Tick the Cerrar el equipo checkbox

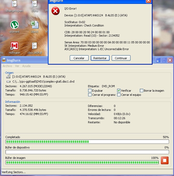click(x=119, y=95)
